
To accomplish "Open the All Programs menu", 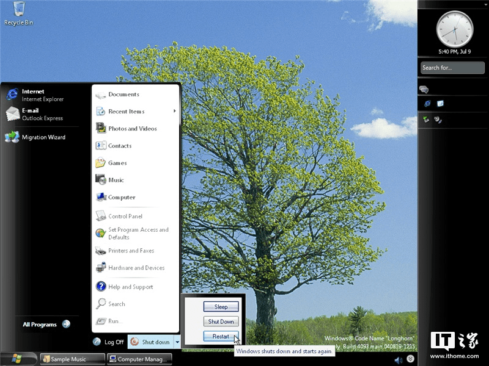I will pos(40,324).
